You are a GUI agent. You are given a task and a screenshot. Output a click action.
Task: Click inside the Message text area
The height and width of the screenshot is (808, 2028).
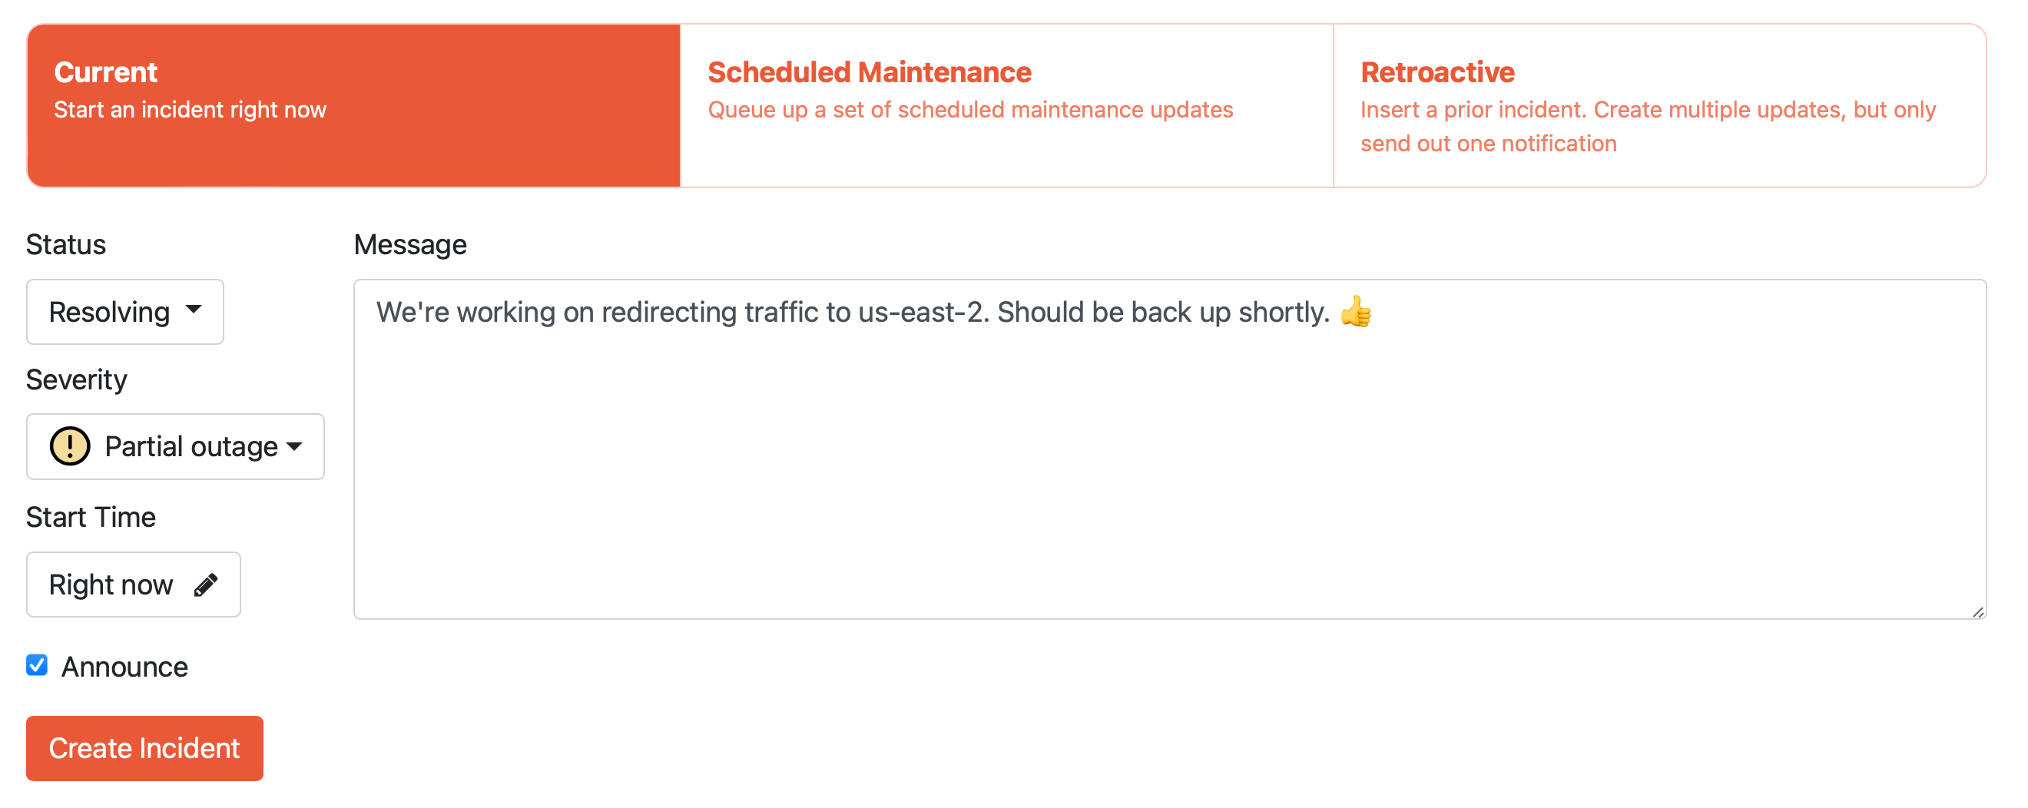1165,457
